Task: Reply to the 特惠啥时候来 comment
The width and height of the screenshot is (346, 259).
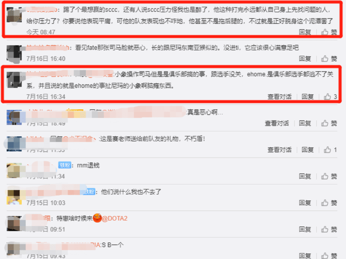Action: [x=305, y=229]
